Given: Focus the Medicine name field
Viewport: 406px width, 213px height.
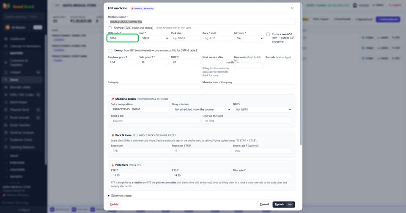Looking at the screenshot, I should (201, 22).
